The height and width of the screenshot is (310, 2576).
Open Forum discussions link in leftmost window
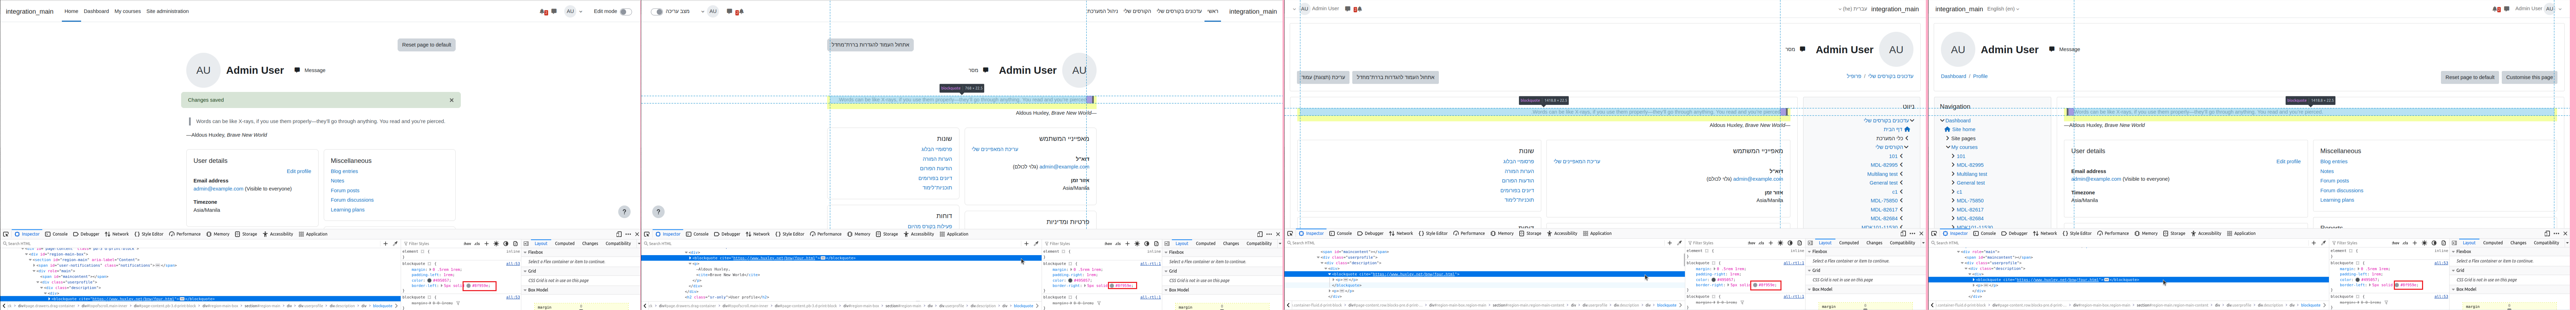(352, 200)
